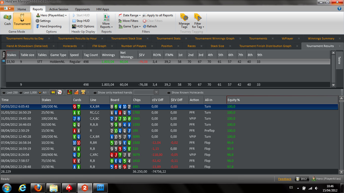
Task: Open Filter for Tag
Action: pyautogui.click(x=198, y=21)
